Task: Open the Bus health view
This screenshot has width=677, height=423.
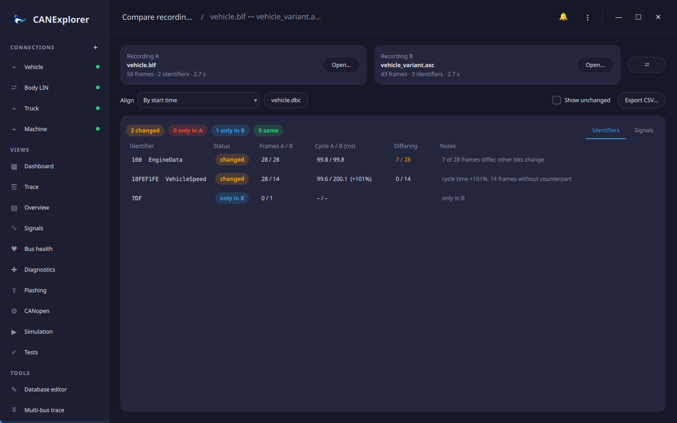Action: (55, 249)
